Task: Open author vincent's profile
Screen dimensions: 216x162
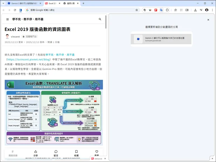Action: 15,37
